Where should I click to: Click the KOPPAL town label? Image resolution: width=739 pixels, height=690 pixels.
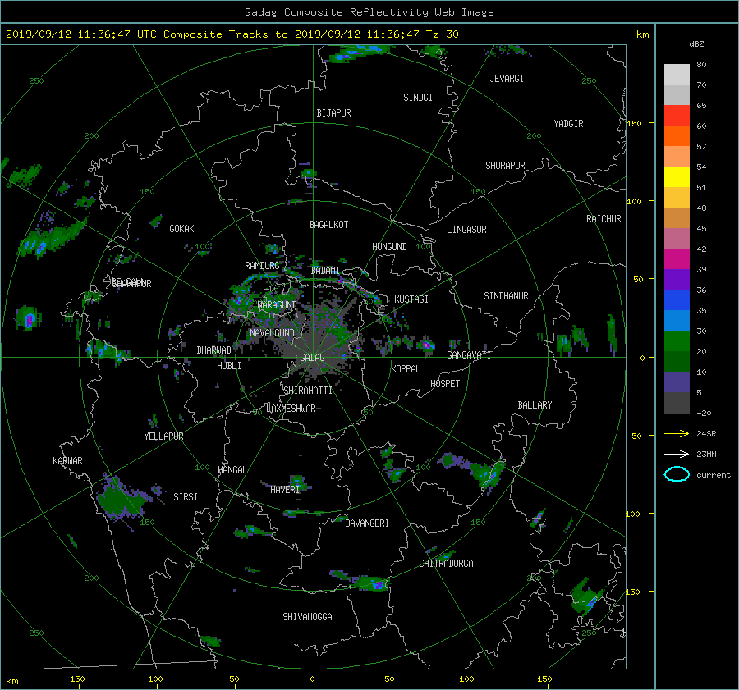pos(406,369)
